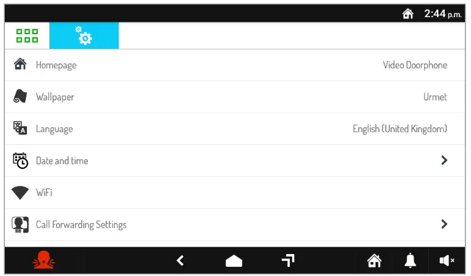This screenshot has height=276, width=471.
Task: Tap the center home navigation button
Action: point(234,261)
